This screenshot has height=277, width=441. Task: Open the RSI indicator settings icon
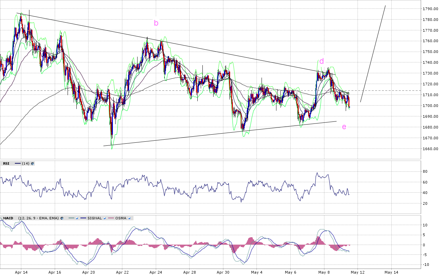tap(32, 164)
